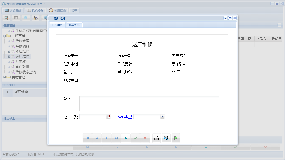Click the print icon in the dialog

(x=157, y=138)
